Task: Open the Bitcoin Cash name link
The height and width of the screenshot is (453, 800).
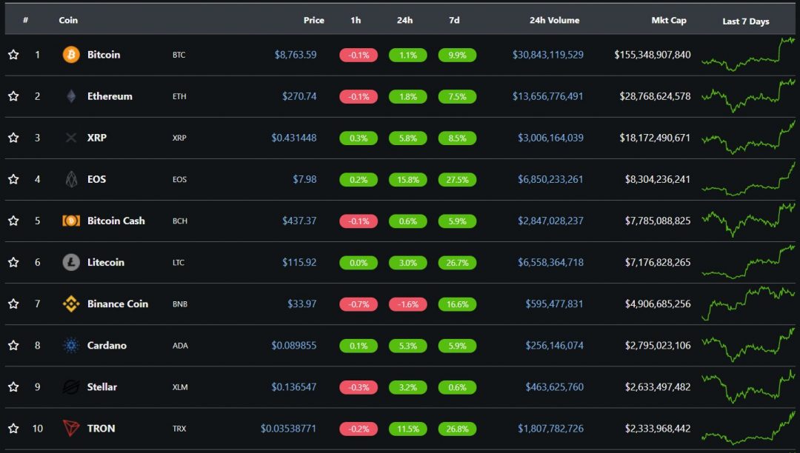Action: [x=116, y=221]
